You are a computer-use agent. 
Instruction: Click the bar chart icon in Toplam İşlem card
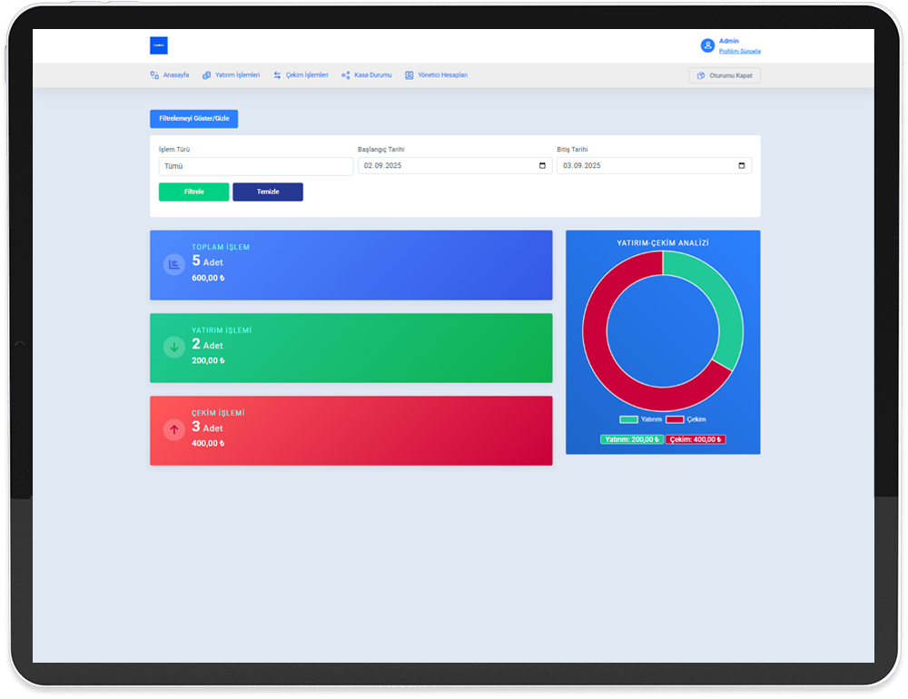(x=173, y=264)
